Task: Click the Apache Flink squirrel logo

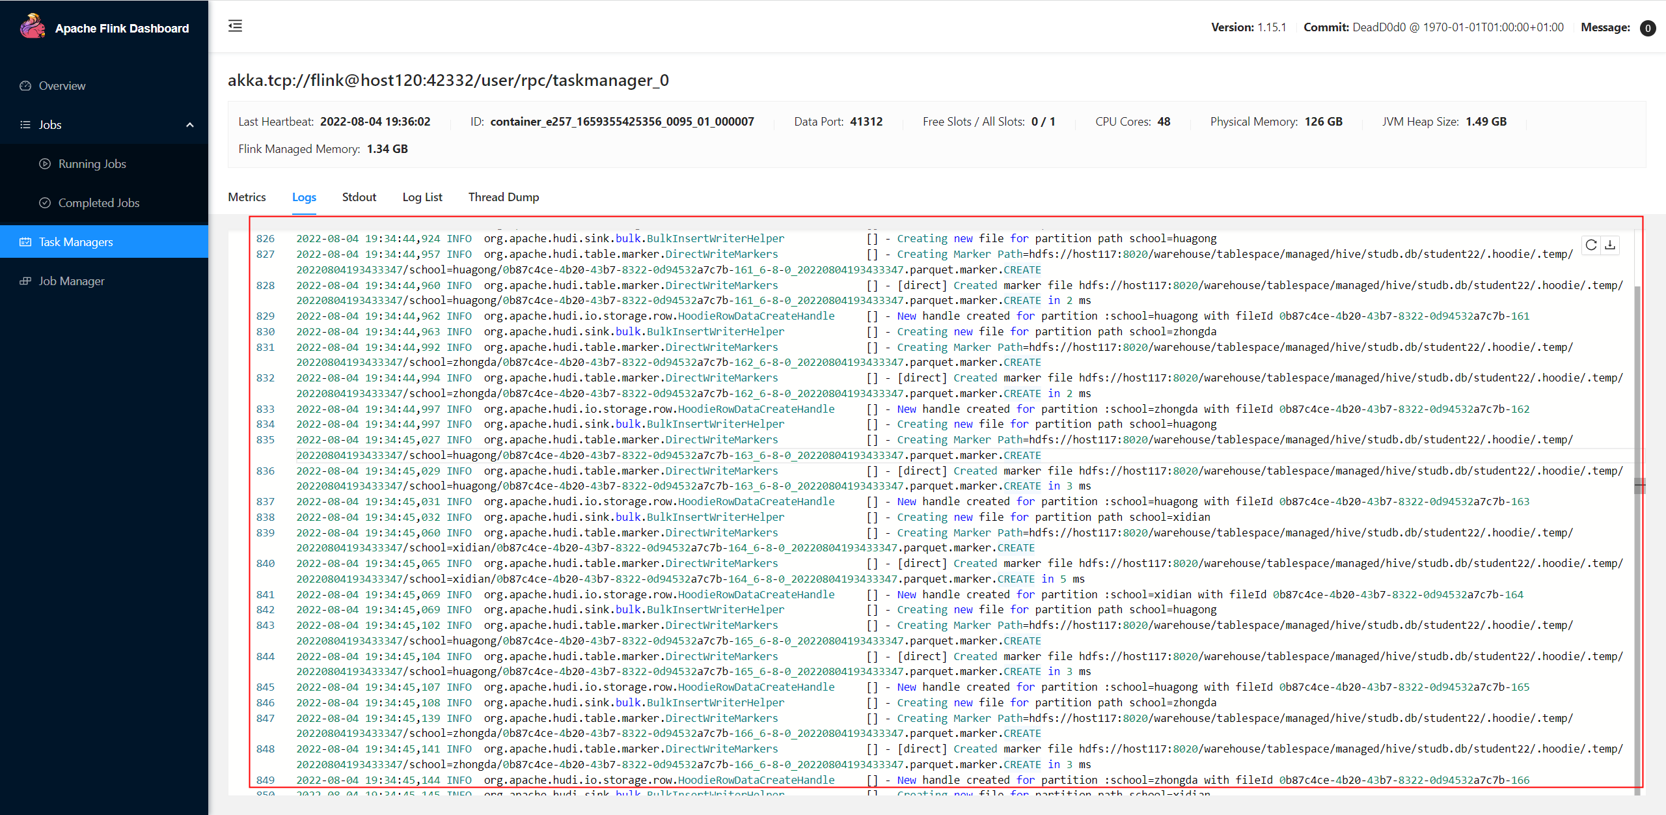Action: pyautogui.click(x=32, y=27)
